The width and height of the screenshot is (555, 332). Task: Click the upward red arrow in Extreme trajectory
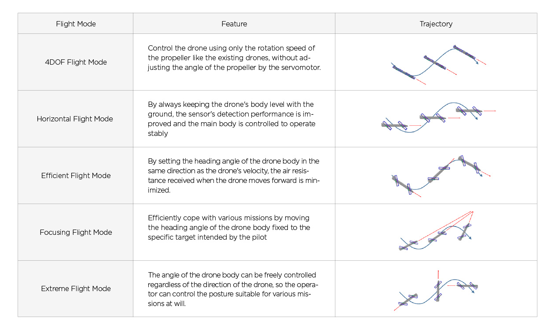438,273
